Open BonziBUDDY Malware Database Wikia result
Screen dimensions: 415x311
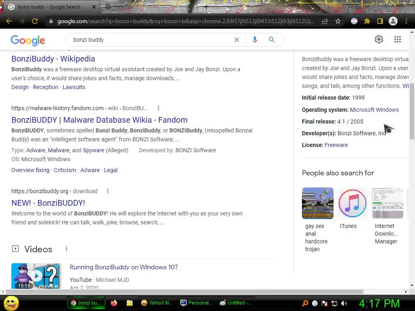click(x=100, y=120)
